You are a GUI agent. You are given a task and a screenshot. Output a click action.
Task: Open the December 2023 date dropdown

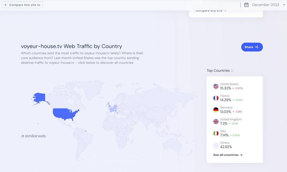click(x=265, y=5)
